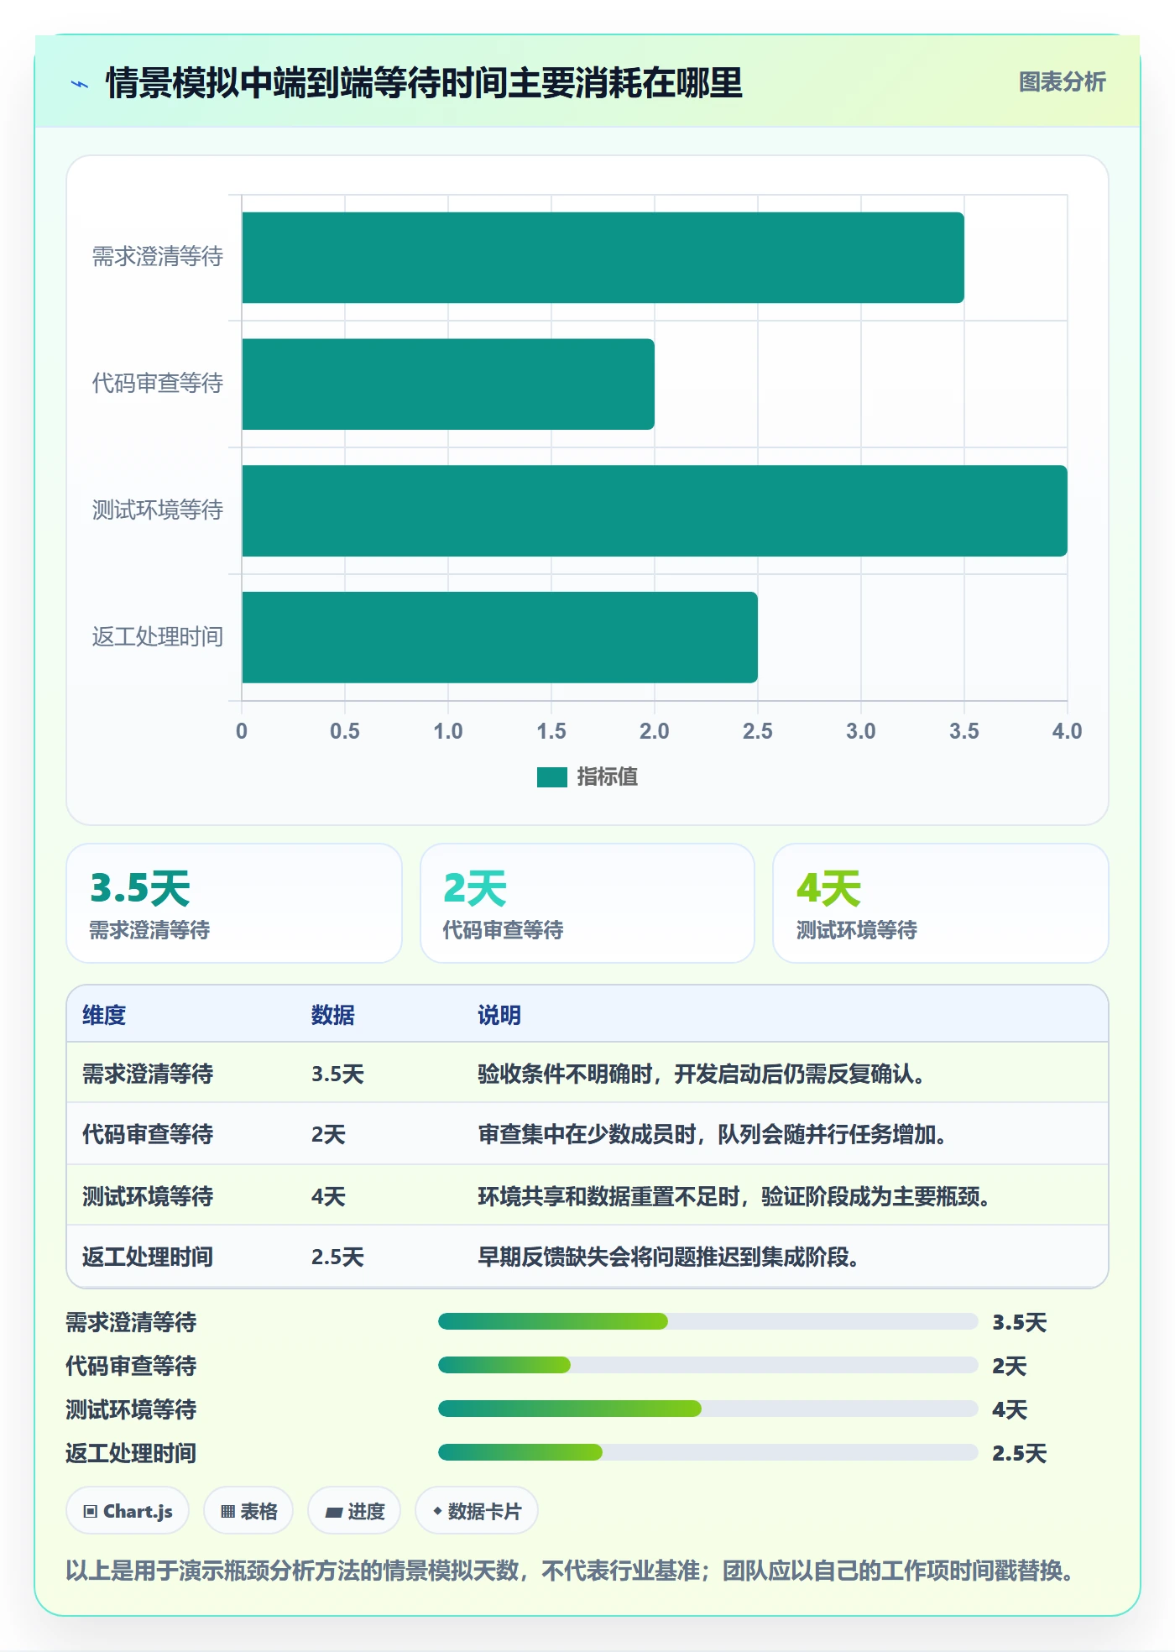
Task: Select the 返工处理时间 bar in the chart
Action: (499, 637)
